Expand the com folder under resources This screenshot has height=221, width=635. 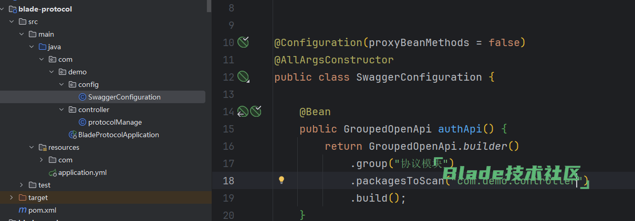click(41, 160)
